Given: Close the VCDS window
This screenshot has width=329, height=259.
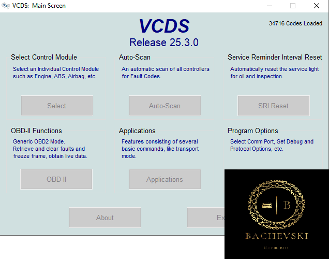Looking at the screenshot, I should (317, 6).
